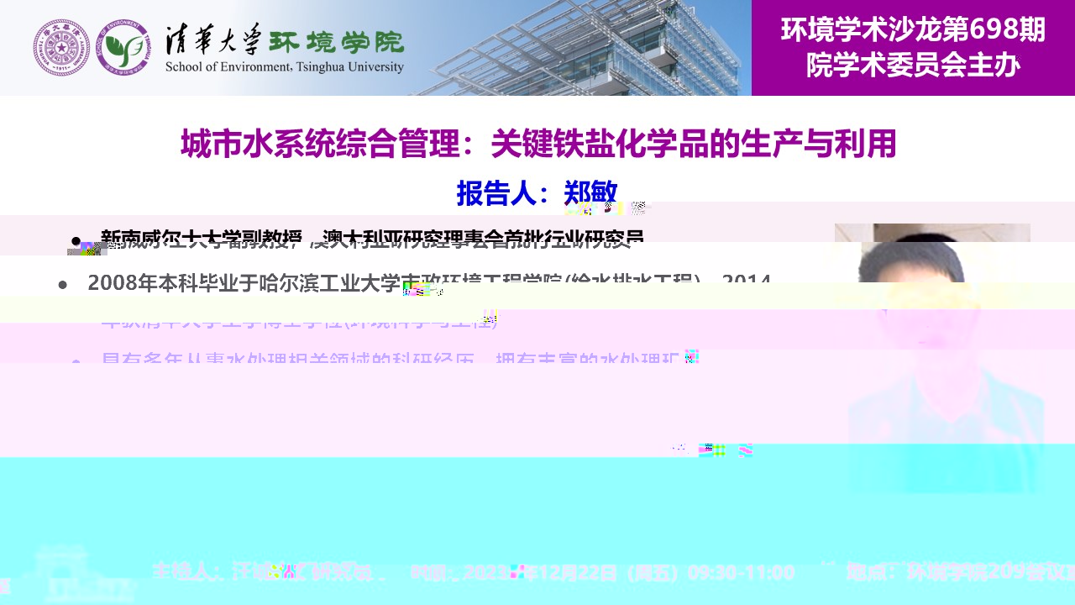Click the round purple Tsinghua University seal
Viewport: 1075px width, 605px height.
(x=61, y=48)
